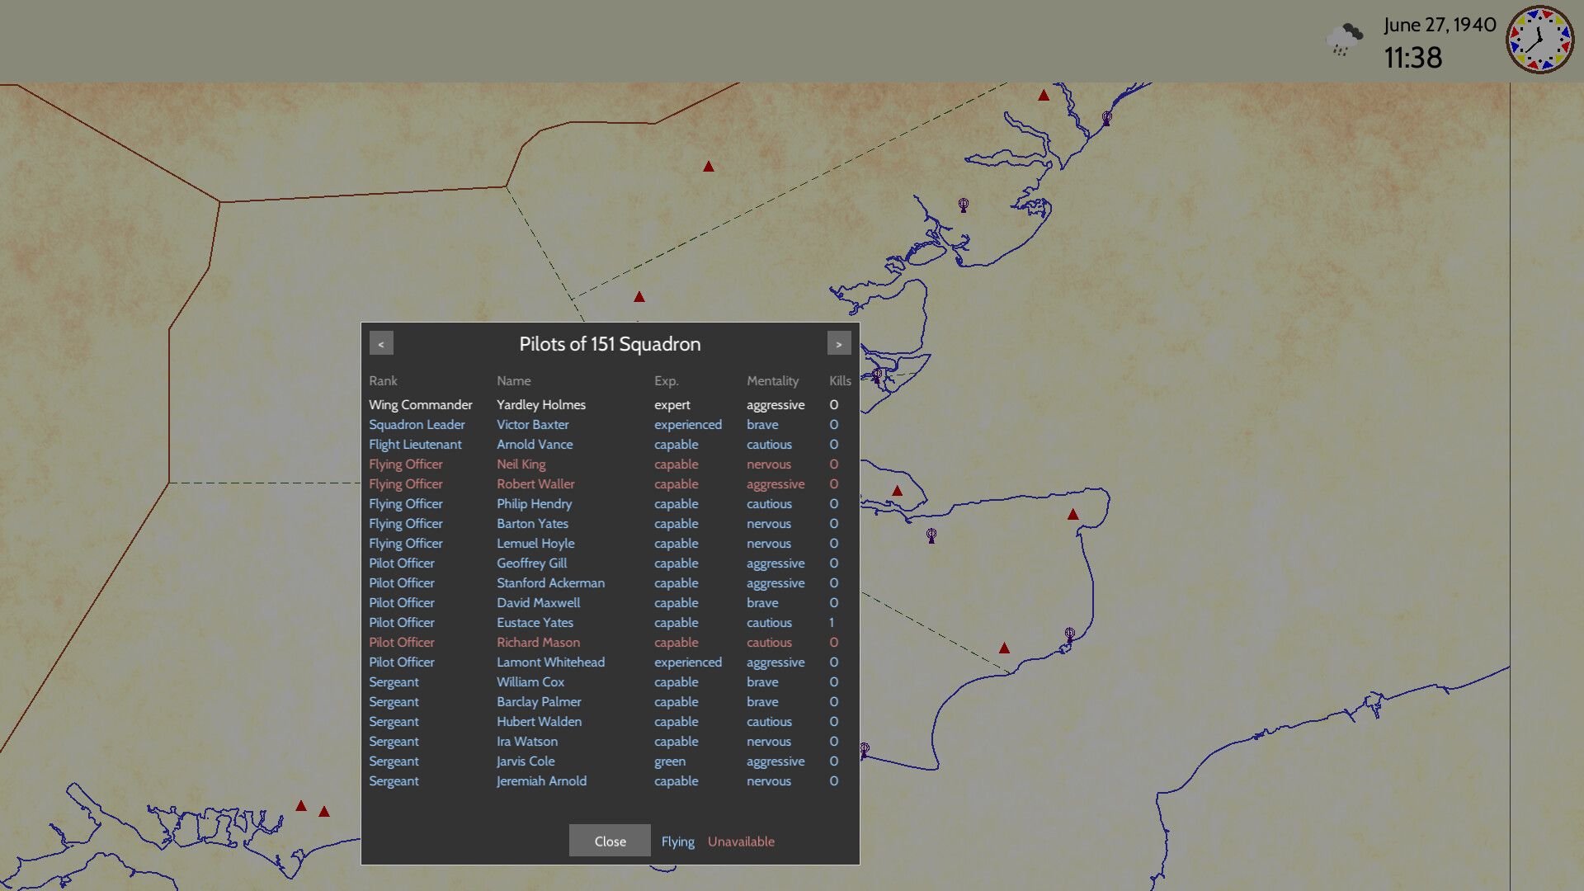Screen dimensions: 1584x891
Task: Click the Unavailable legend label
Action: tap(741, 841)
